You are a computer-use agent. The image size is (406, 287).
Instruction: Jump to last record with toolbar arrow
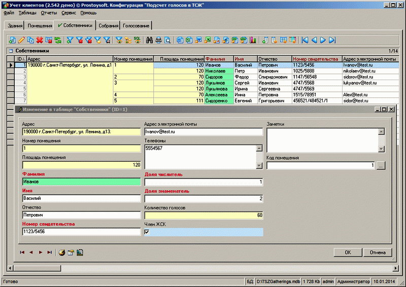(332, 40)
